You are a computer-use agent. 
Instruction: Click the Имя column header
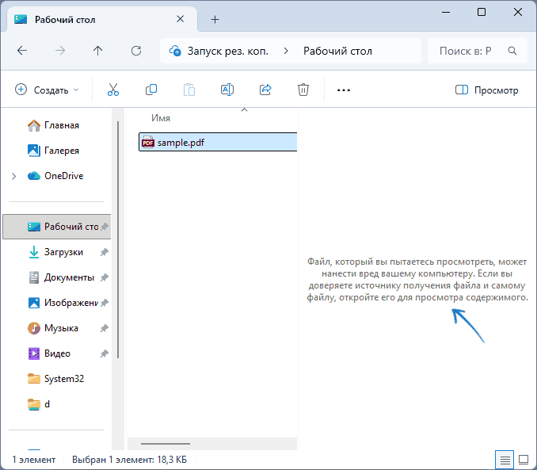click(x=161, y=118)
